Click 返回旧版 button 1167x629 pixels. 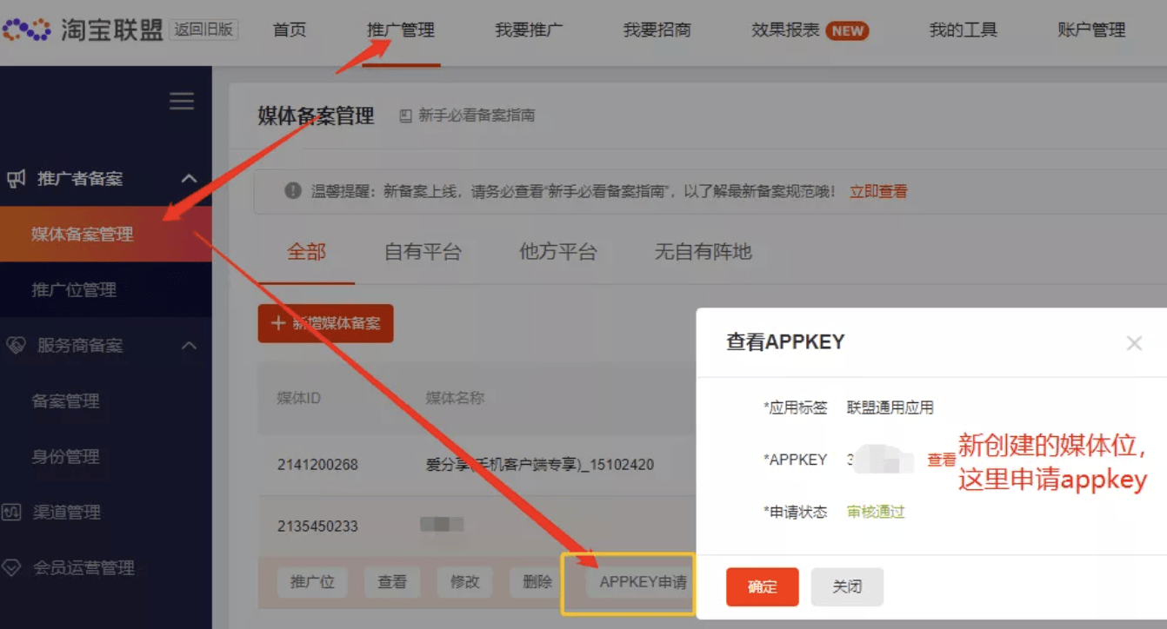click(203, 30)
